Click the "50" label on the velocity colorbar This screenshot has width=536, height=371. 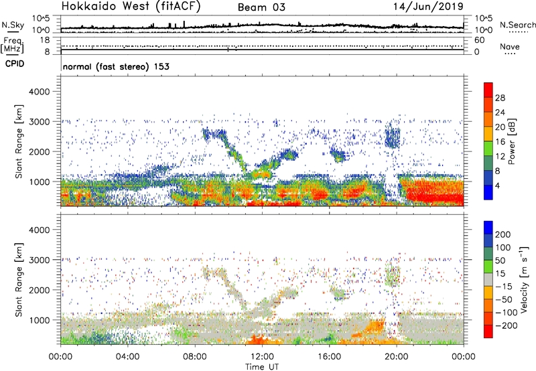(500, 261)
